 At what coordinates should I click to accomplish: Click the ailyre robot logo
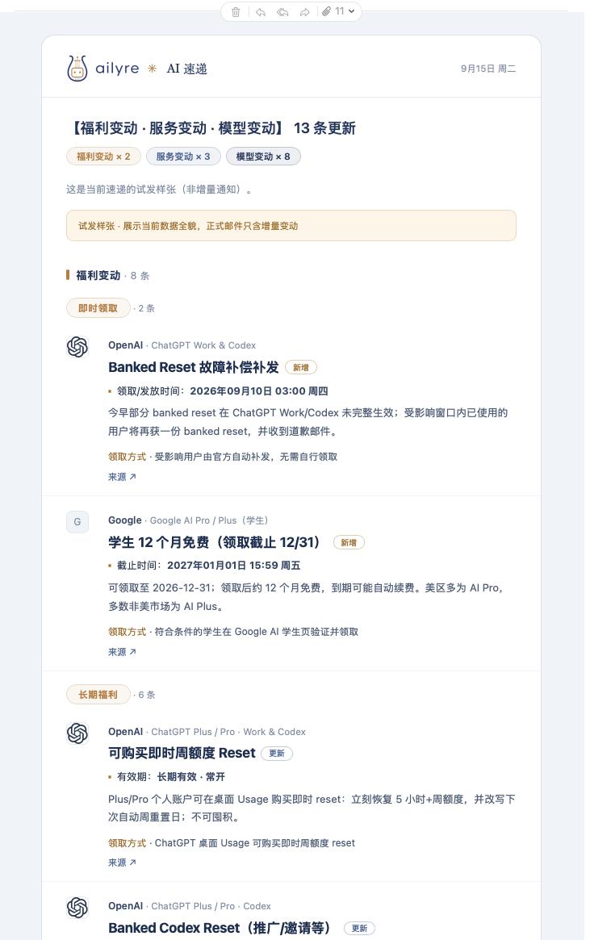tap(77, 69)
